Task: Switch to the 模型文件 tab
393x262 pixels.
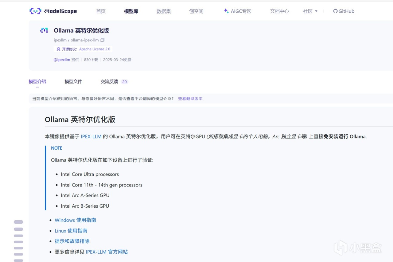Action: (73, 81)
